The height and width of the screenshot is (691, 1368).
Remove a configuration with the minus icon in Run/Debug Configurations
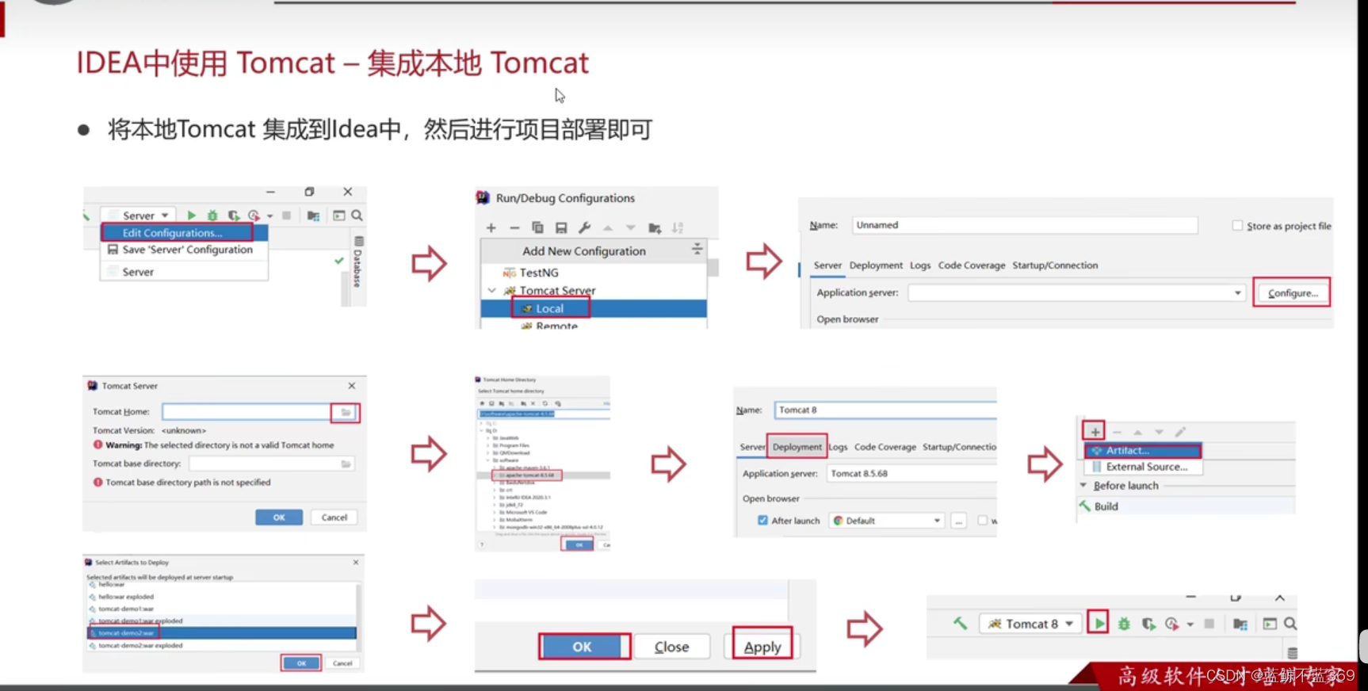pos(514,228)
